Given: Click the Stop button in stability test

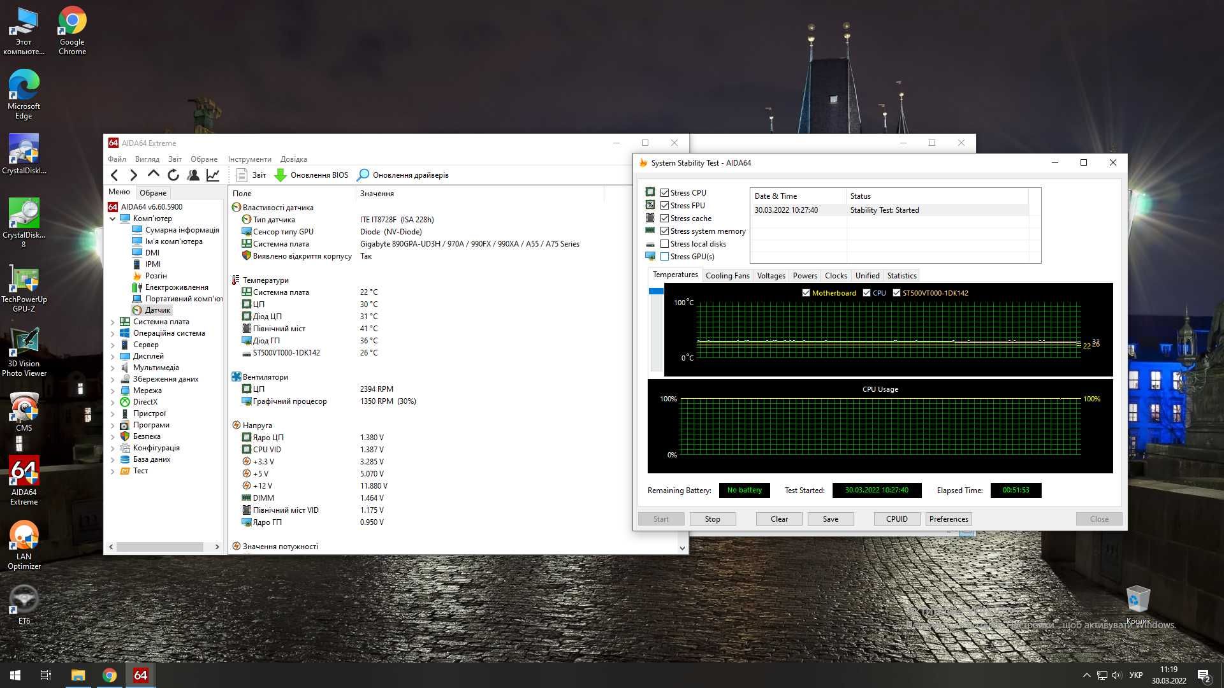Looking at the screenshot, I should (x=712, y=519).
